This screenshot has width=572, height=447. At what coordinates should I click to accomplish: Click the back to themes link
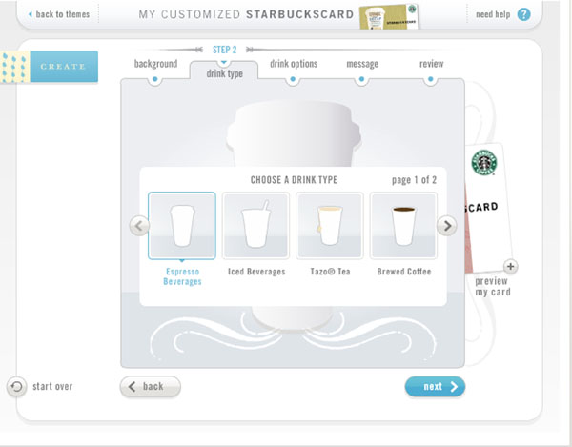coord(59,14)
